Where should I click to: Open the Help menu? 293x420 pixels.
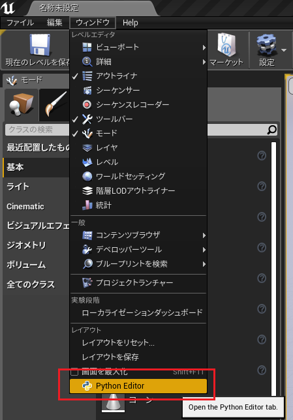click(131, 22)
